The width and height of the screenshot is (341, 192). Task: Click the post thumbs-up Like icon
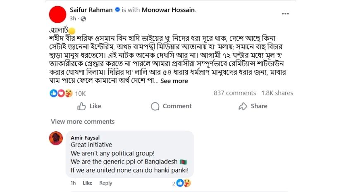[x=82, y=106]
